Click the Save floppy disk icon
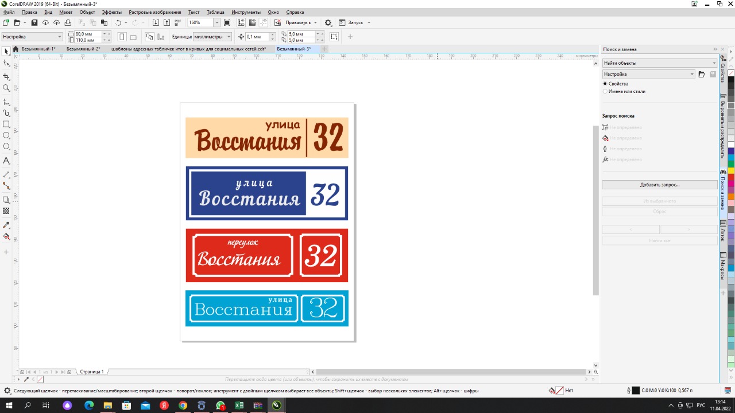This screenshot has width=735, height=413. 34,23
